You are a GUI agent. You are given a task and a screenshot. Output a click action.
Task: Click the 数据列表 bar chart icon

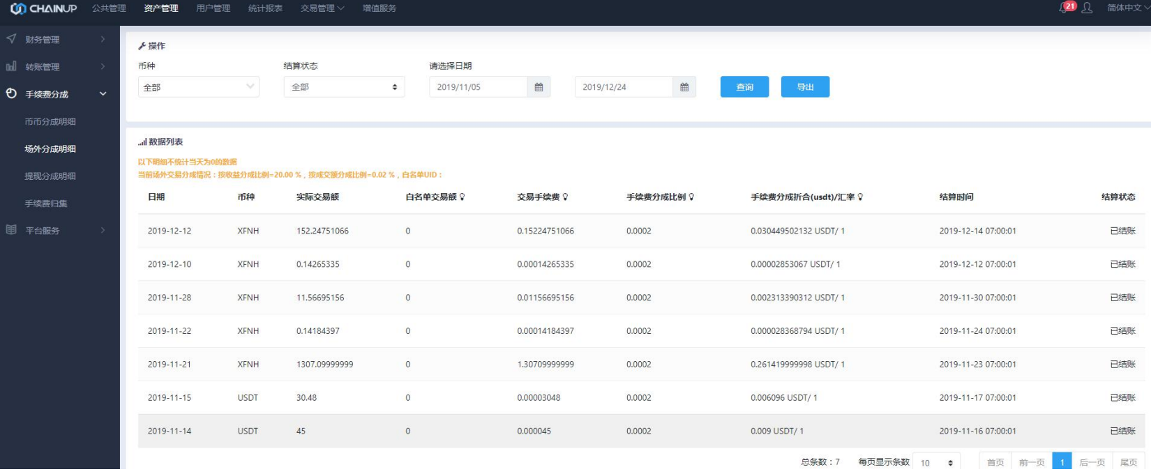[142, 142]
